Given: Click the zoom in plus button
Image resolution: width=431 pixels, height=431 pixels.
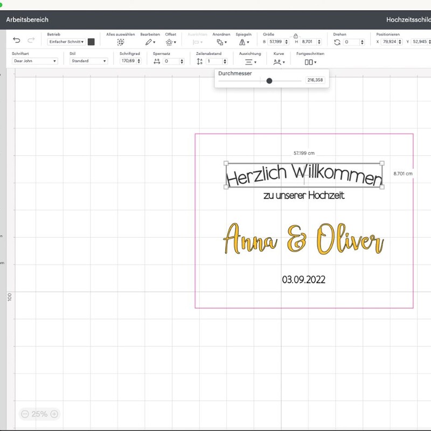Looking at the screenshot, I should click(54, 414).
